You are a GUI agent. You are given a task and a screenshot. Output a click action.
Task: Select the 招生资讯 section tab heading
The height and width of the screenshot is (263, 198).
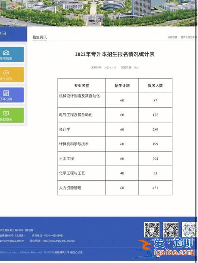(x=40, y=37)
